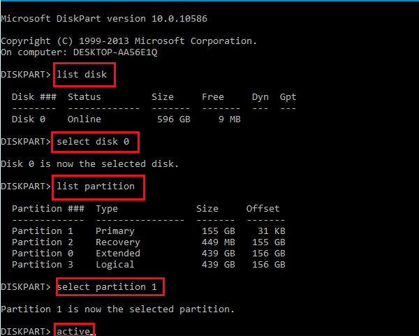Click the 'Dyn' column header

click(260, 97)
